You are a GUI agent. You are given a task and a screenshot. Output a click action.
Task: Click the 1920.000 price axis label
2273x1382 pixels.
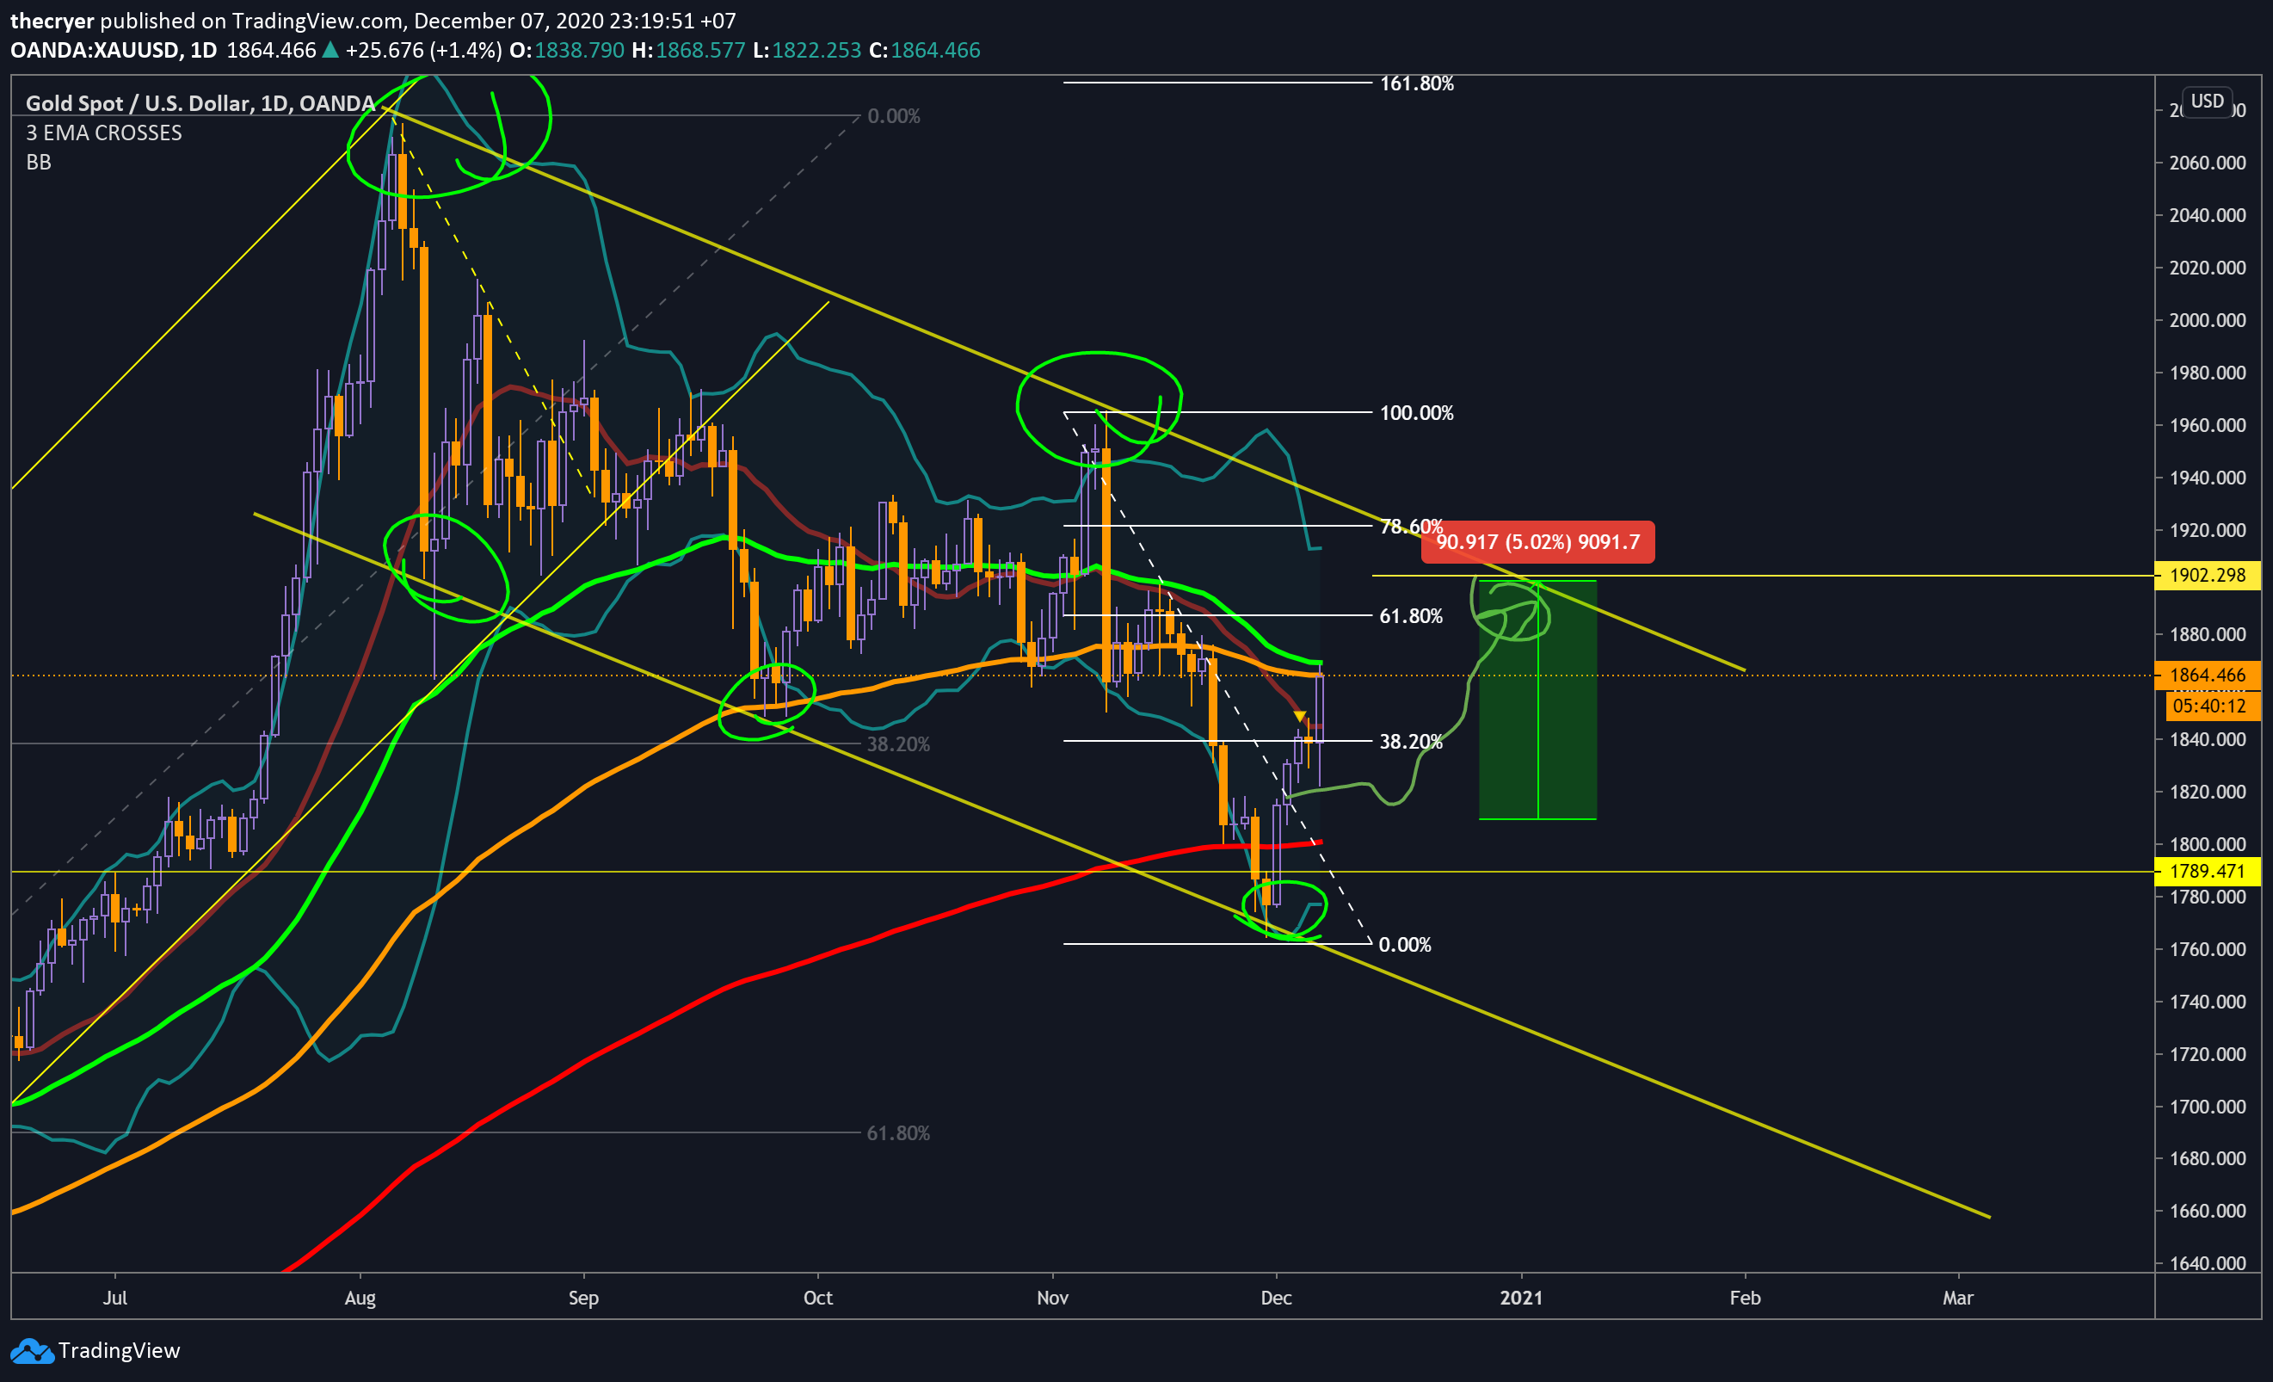[2207, 529]
